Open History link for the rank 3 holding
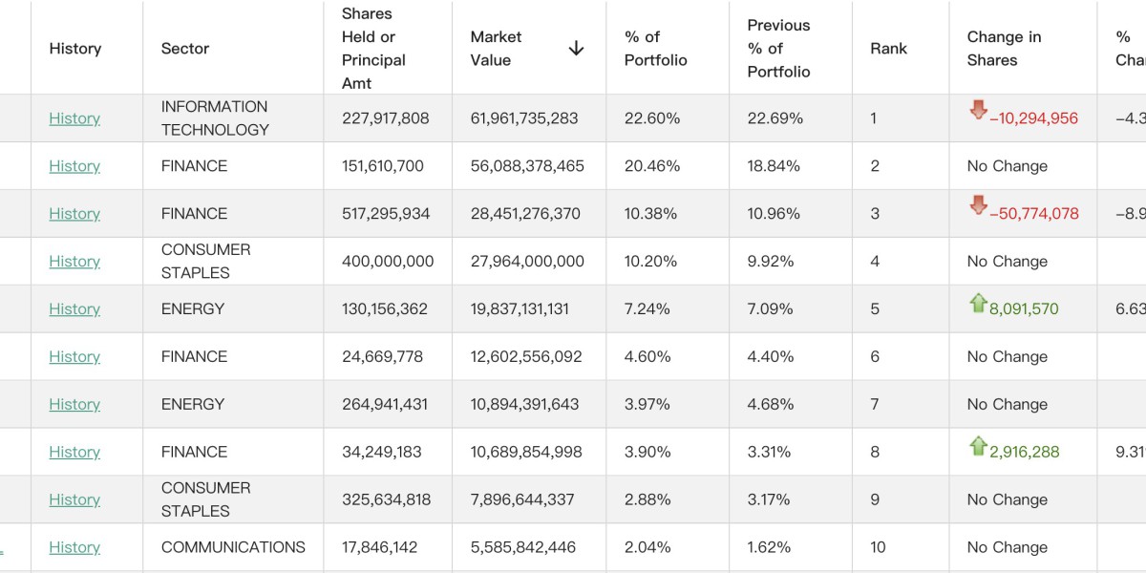 (x=74, y=214)
